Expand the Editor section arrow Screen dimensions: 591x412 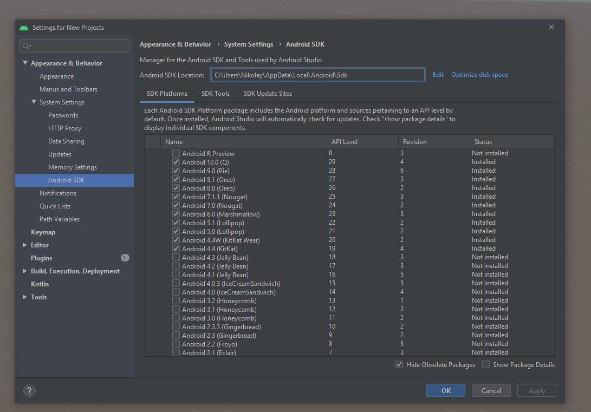coord(25,245)
